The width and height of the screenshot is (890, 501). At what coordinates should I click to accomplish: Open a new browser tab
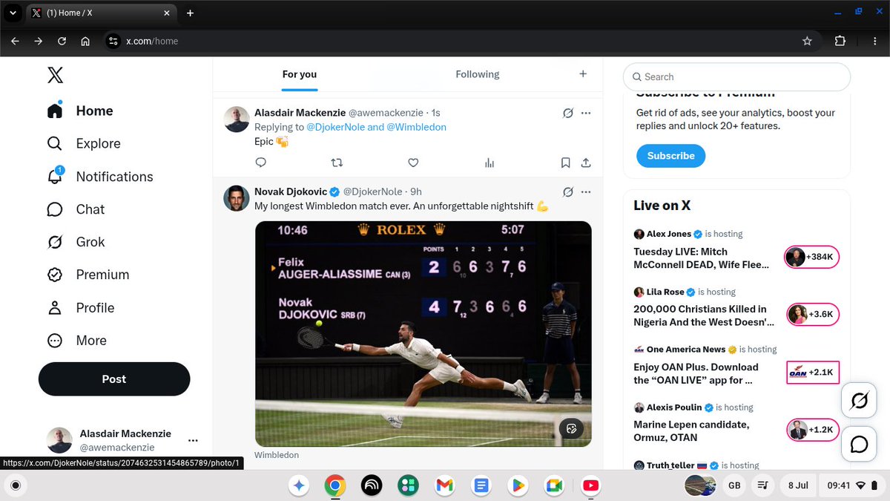pyautogui.click(x=190, y=13)
